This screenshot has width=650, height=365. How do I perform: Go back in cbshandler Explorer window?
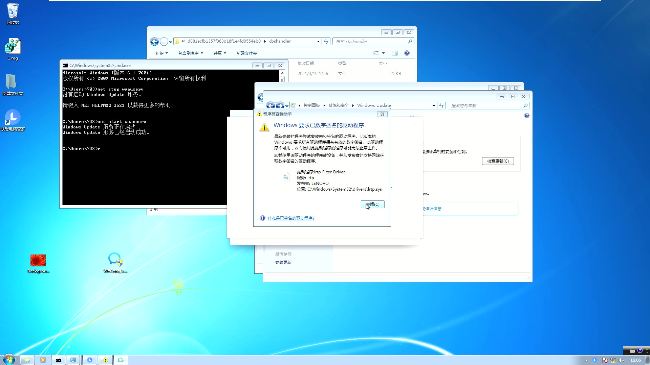coord(154,42)
